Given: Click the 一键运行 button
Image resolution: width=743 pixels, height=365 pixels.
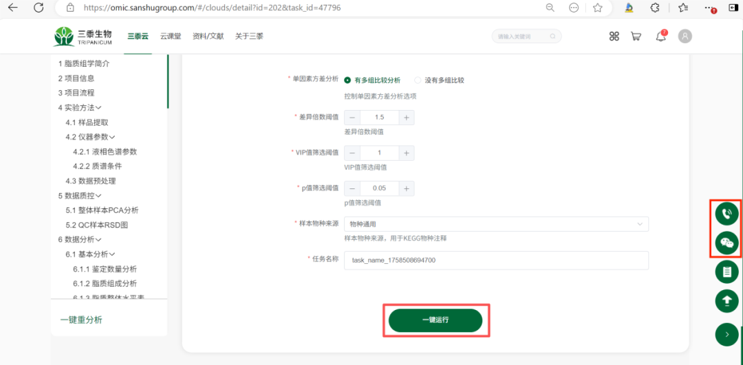Looking at the screenshot, I should click(x=435, y=320).
